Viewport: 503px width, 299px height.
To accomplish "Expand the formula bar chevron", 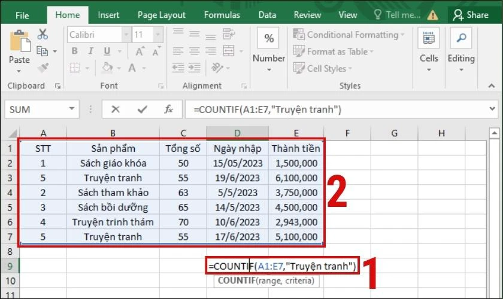I will point(492,109).
